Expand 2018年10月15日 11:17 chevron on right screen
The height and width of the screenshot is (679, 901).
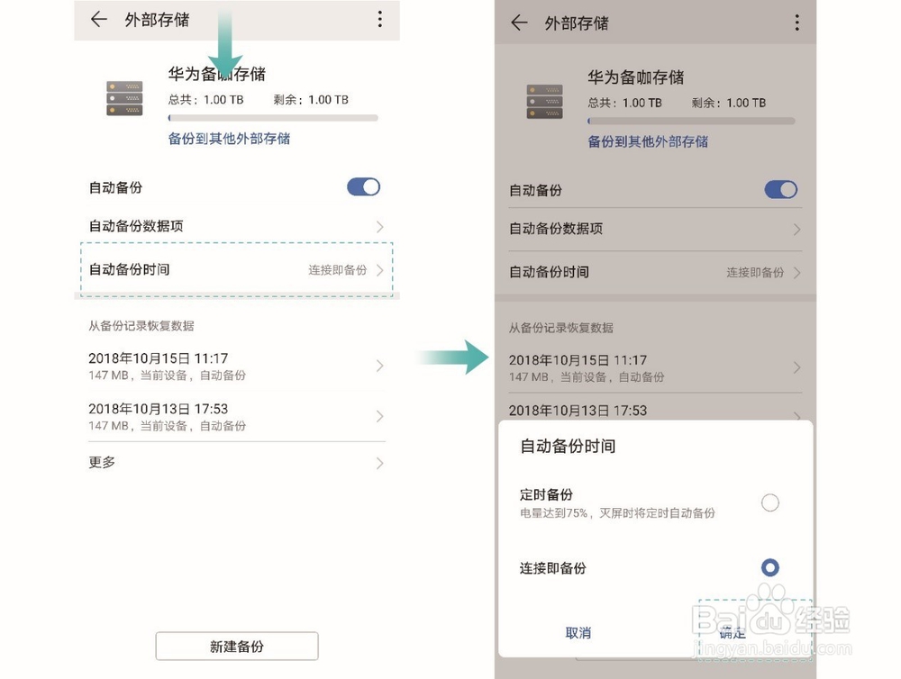[x=797, y=367]
